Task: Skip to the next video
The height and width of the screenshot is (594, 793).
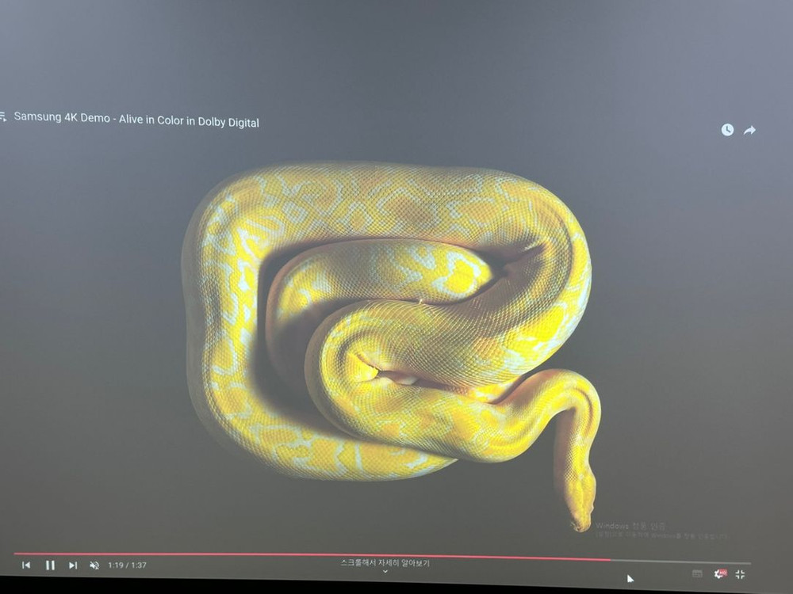Action: click(73, 565)
